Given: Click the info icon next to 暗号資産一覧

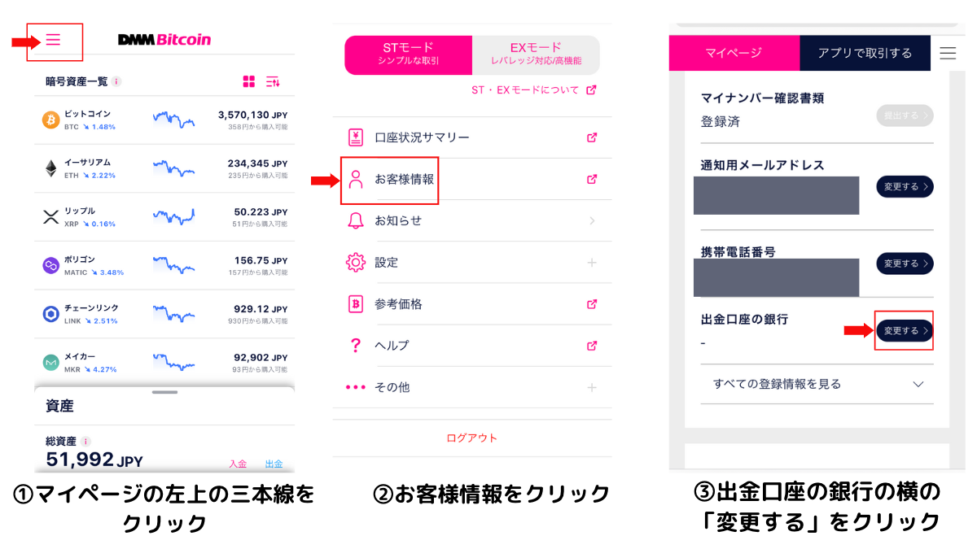Looking at the screenshot, I should tap(116, 81).
